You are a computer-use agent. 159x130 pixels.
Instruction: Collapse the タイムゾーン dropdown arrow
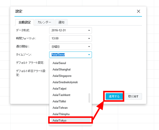click(89, 55)
